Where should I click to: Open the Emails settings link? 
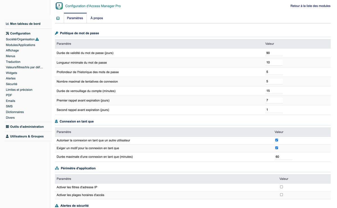[x=10, y=101]
